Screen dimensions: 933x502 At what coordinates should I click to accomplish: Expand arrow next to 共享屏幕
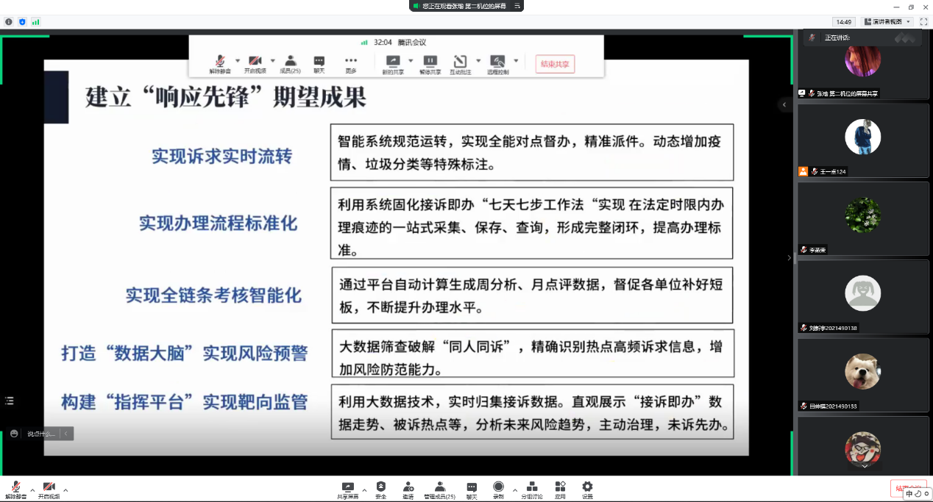click(364, 490)
